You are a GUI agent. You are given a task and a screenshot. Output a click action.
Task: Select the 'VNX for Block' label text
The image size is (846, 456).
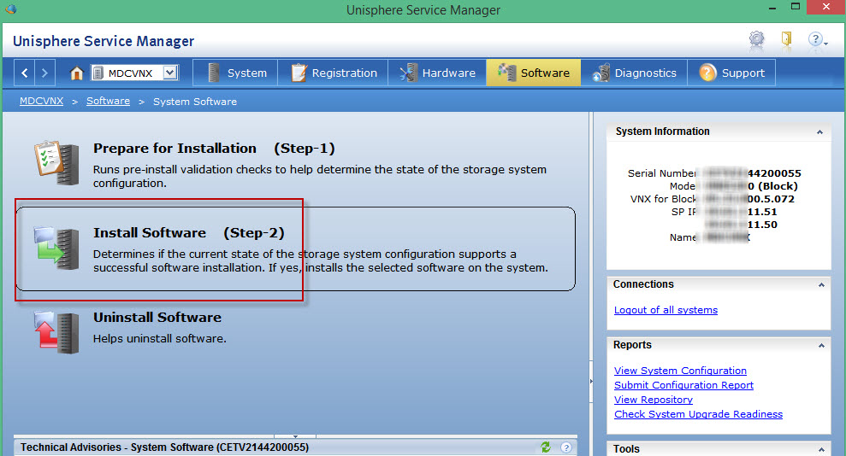663,199
